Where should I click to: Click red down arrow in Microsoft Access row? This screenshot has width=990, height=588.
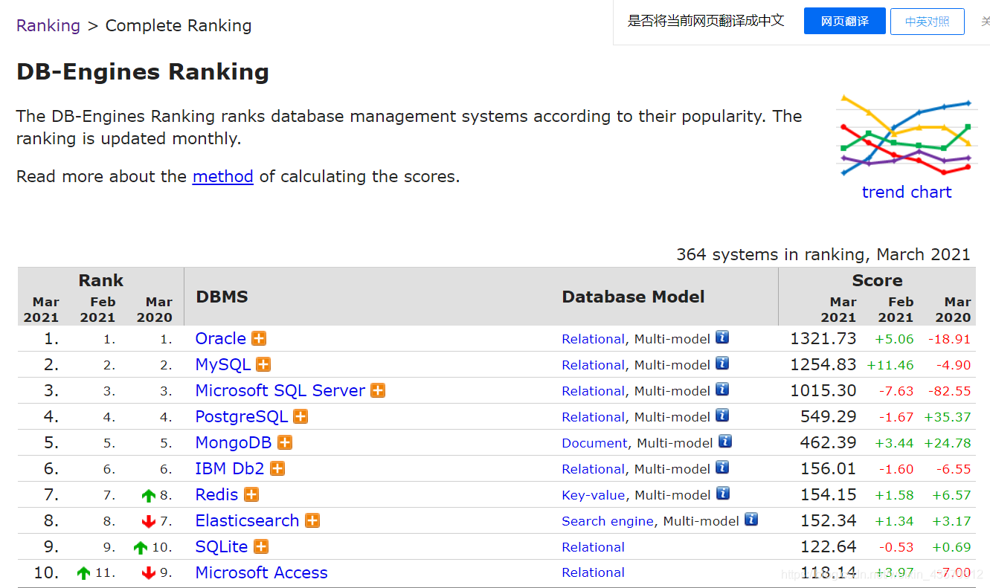point(149,573)
